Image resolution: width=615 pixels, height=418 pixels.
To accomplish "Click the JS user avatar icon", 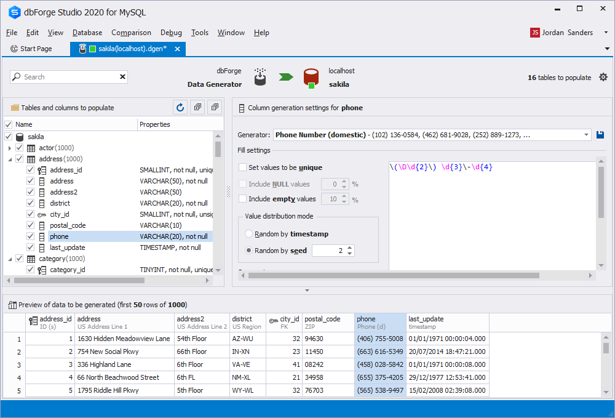I will pos(534,33).
